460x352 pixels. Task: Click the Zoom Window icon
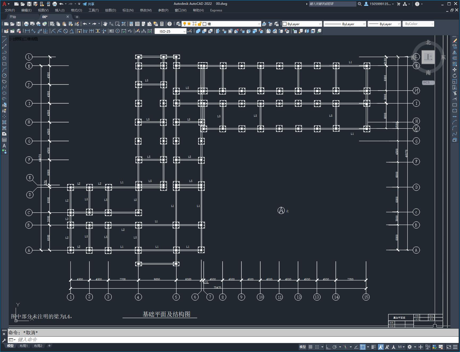pyautogui.click(x=117, y=24)
